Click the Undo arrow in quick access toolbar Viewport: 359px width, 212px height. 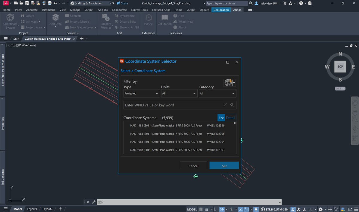tap(55, 3)
